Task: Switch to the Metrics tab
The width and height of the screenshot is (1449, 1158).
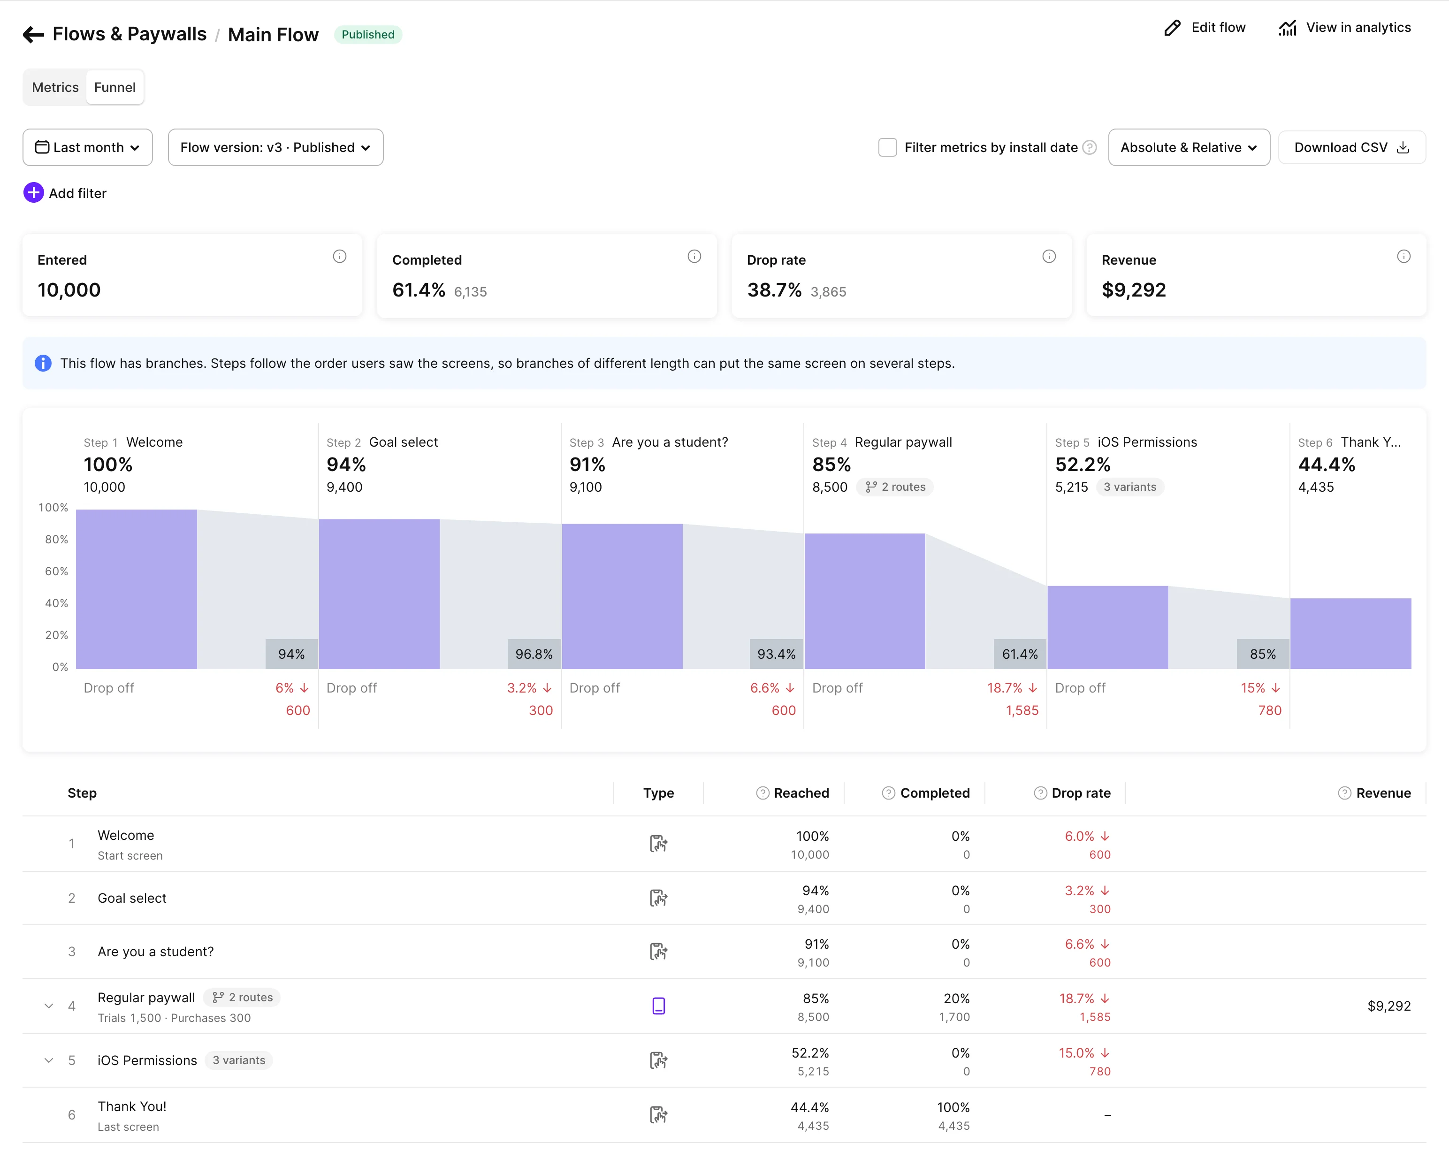Action: point(55,87)
